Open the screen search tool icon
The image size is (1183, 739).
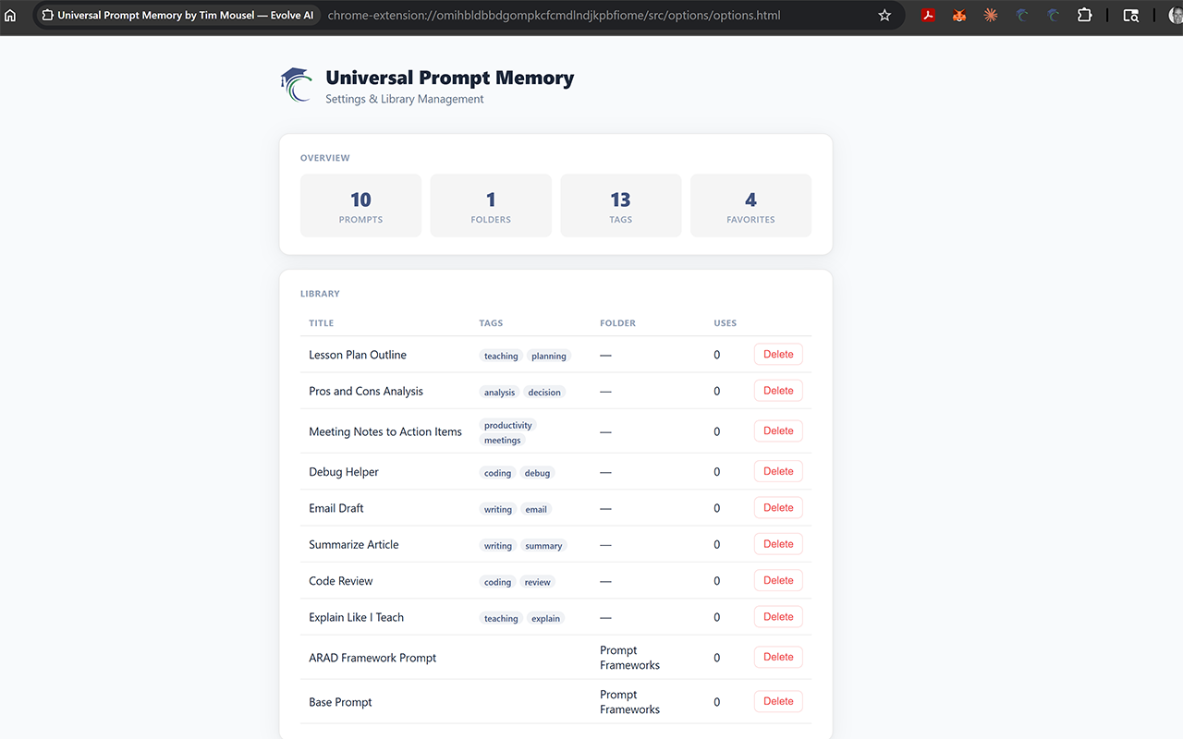pos(1130,15)
